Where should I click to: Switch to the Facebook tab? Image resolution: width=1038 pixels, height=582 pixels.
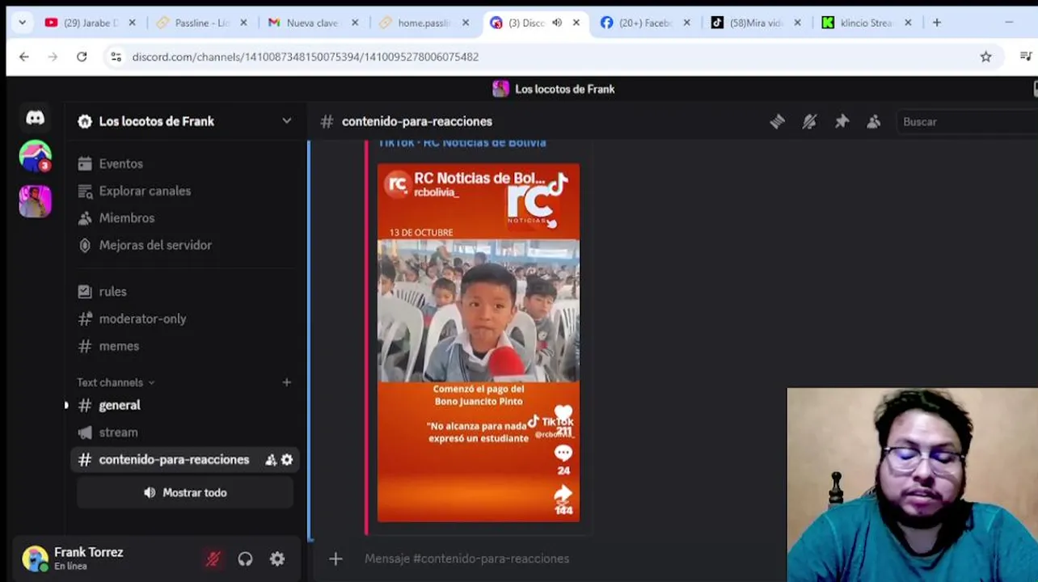pyautogui.click(x=646, y=23)
